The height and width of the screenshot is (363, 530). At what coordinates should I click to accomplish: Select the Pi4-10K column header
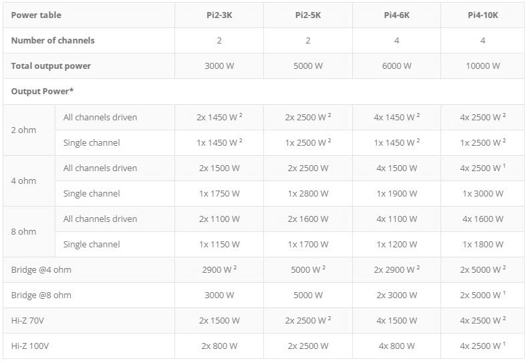tap(483, 15)
